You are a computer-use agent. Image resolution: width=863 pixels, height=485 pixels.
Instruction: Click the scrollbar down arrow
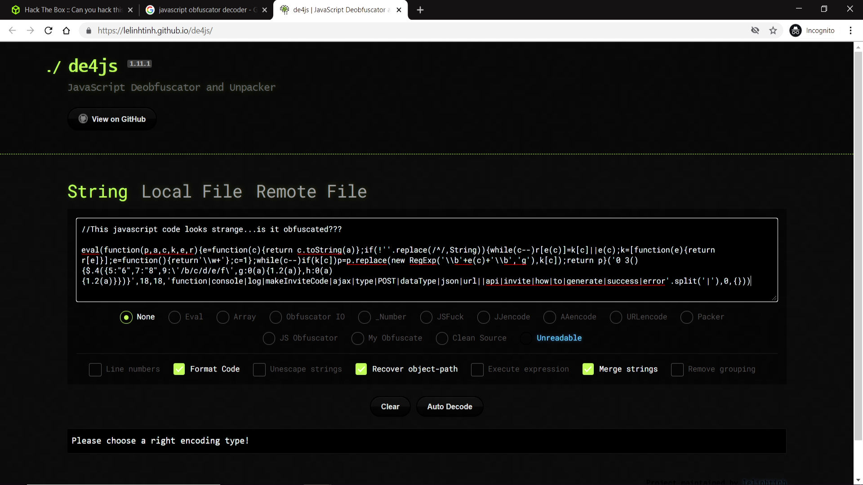[x=858, y=481]
